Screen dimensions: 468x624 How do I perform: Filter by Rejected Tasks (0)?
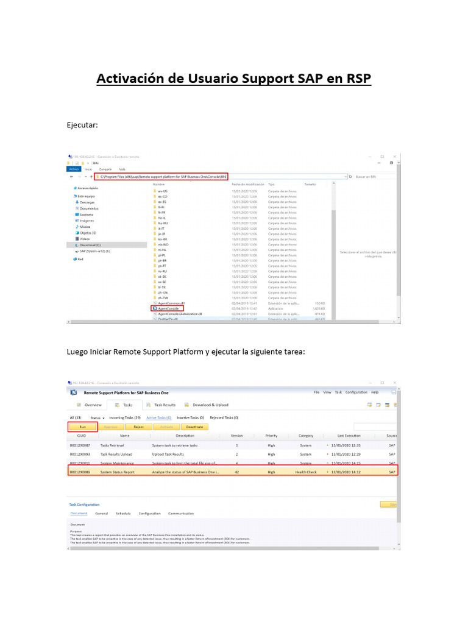[x=224, y=418]
